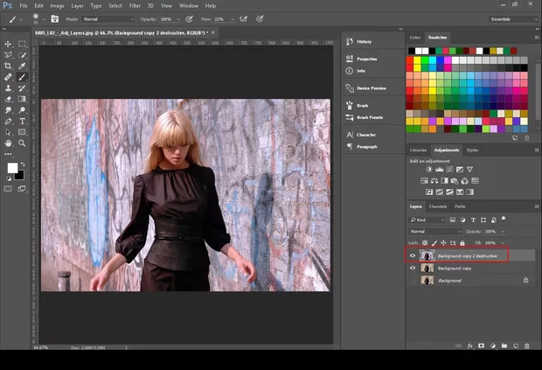Expand the layer blend mode dropdown
Viewport: 542px width, 370px height.
coord(434,231)
